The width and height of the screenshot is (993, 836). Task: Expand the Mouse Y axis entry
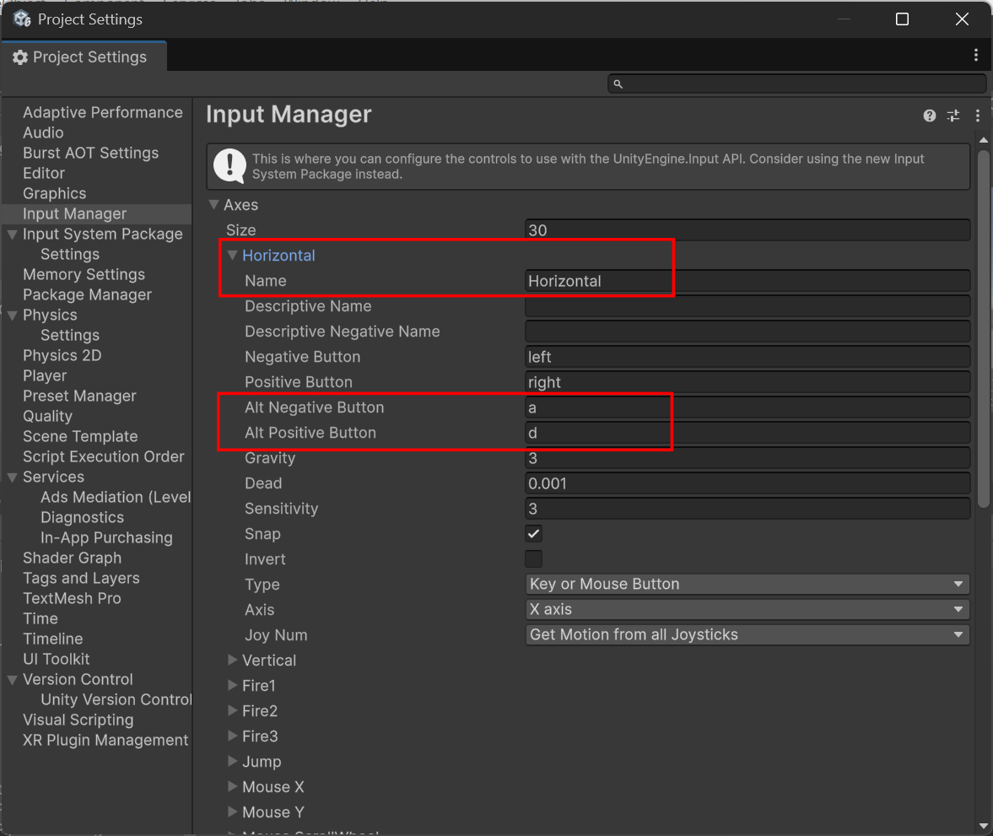[232, 812]
